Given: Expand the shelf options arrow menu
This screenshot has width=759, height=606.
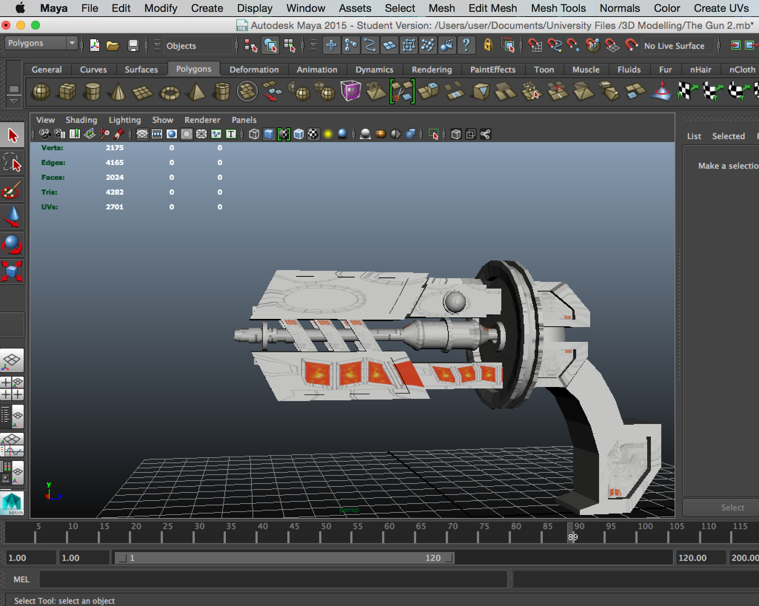Looking at the screenshot, I should (14, 101).
